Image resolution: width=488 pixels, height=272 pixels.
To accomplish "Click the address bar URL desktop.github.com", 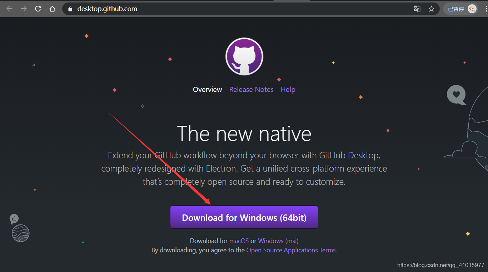I will click(107, 9).
